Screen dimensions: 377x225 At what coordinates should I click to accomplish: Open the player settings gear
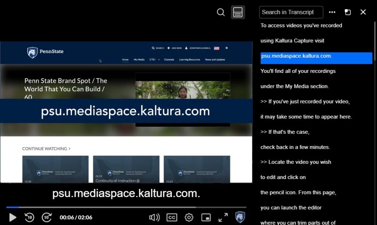(x=189, y=217)
